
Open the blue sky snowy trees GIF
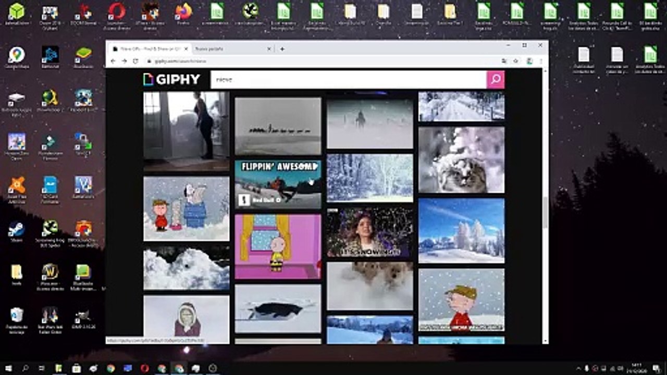tap(461, 231)
